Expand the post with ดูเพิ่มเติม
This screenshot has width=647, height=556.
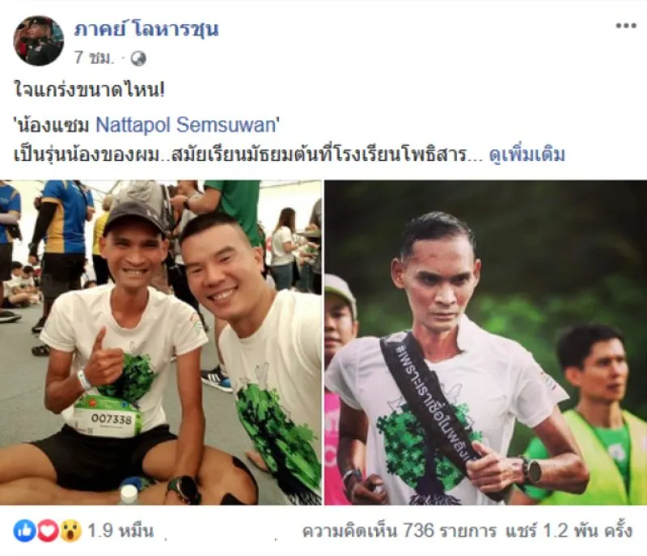coord(526,155)
